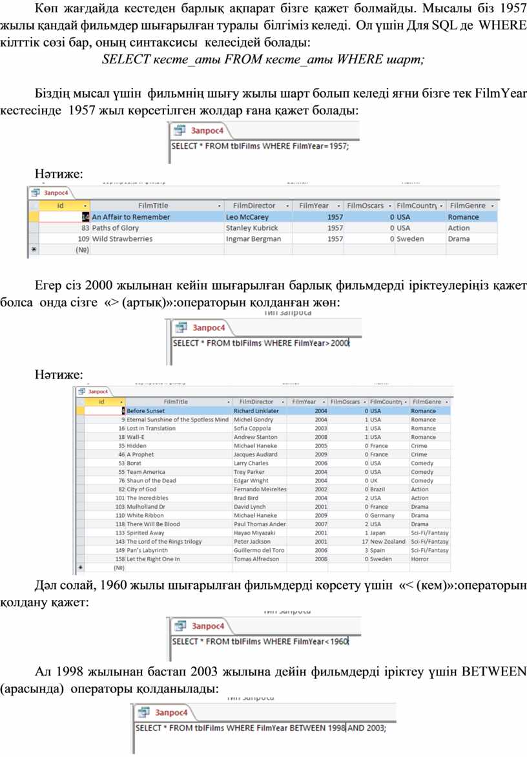Image resolution: width=527 pixels, height=757 pixels.
Task: Click inside the SQL text ending with FilmYear<1960
Action: click(260, 641)
